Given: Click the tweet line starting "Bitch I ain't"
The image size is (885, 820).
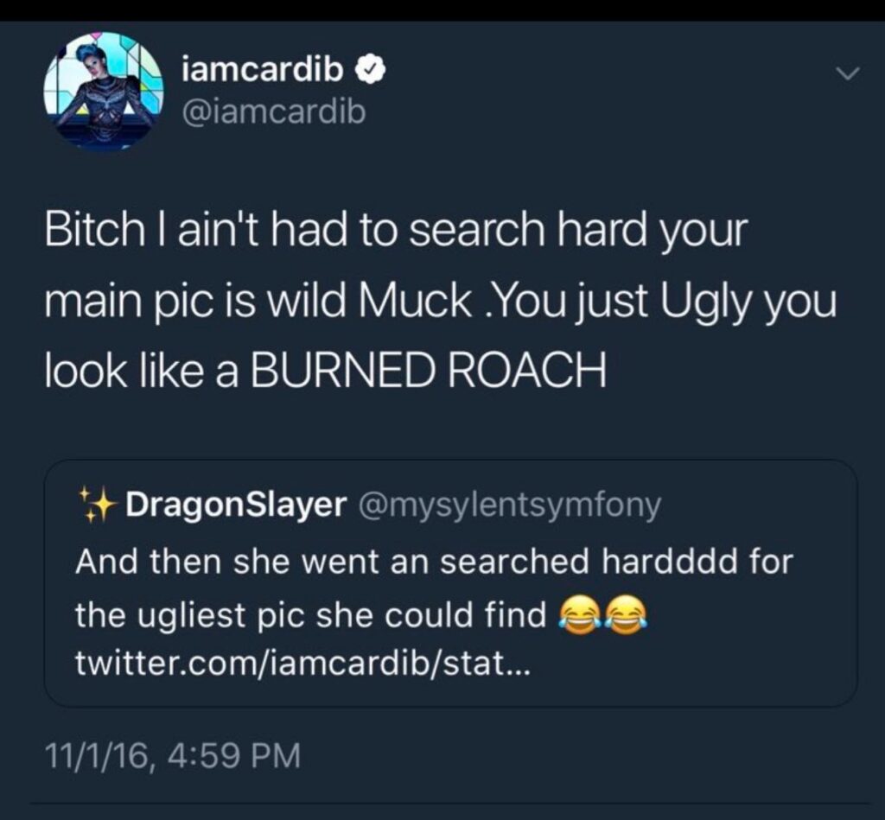Looking at the screenshot, I should [x=396, y=229].
